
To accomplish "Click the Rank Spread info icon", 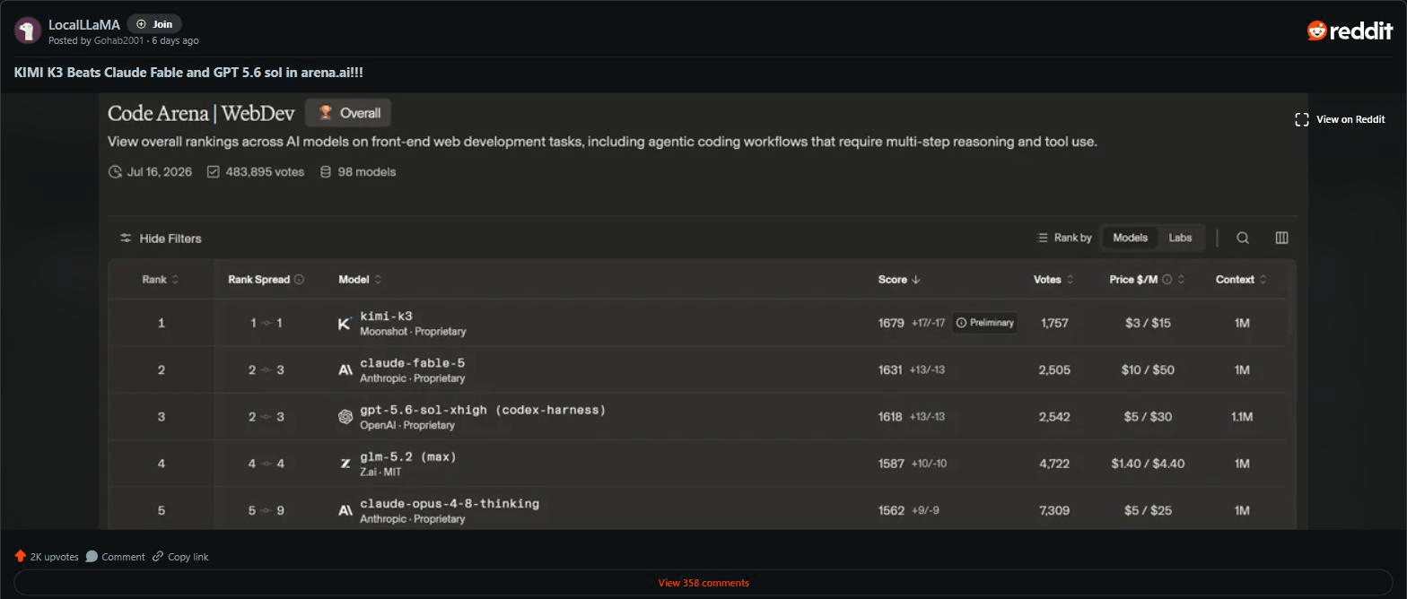I will (299, 280).
